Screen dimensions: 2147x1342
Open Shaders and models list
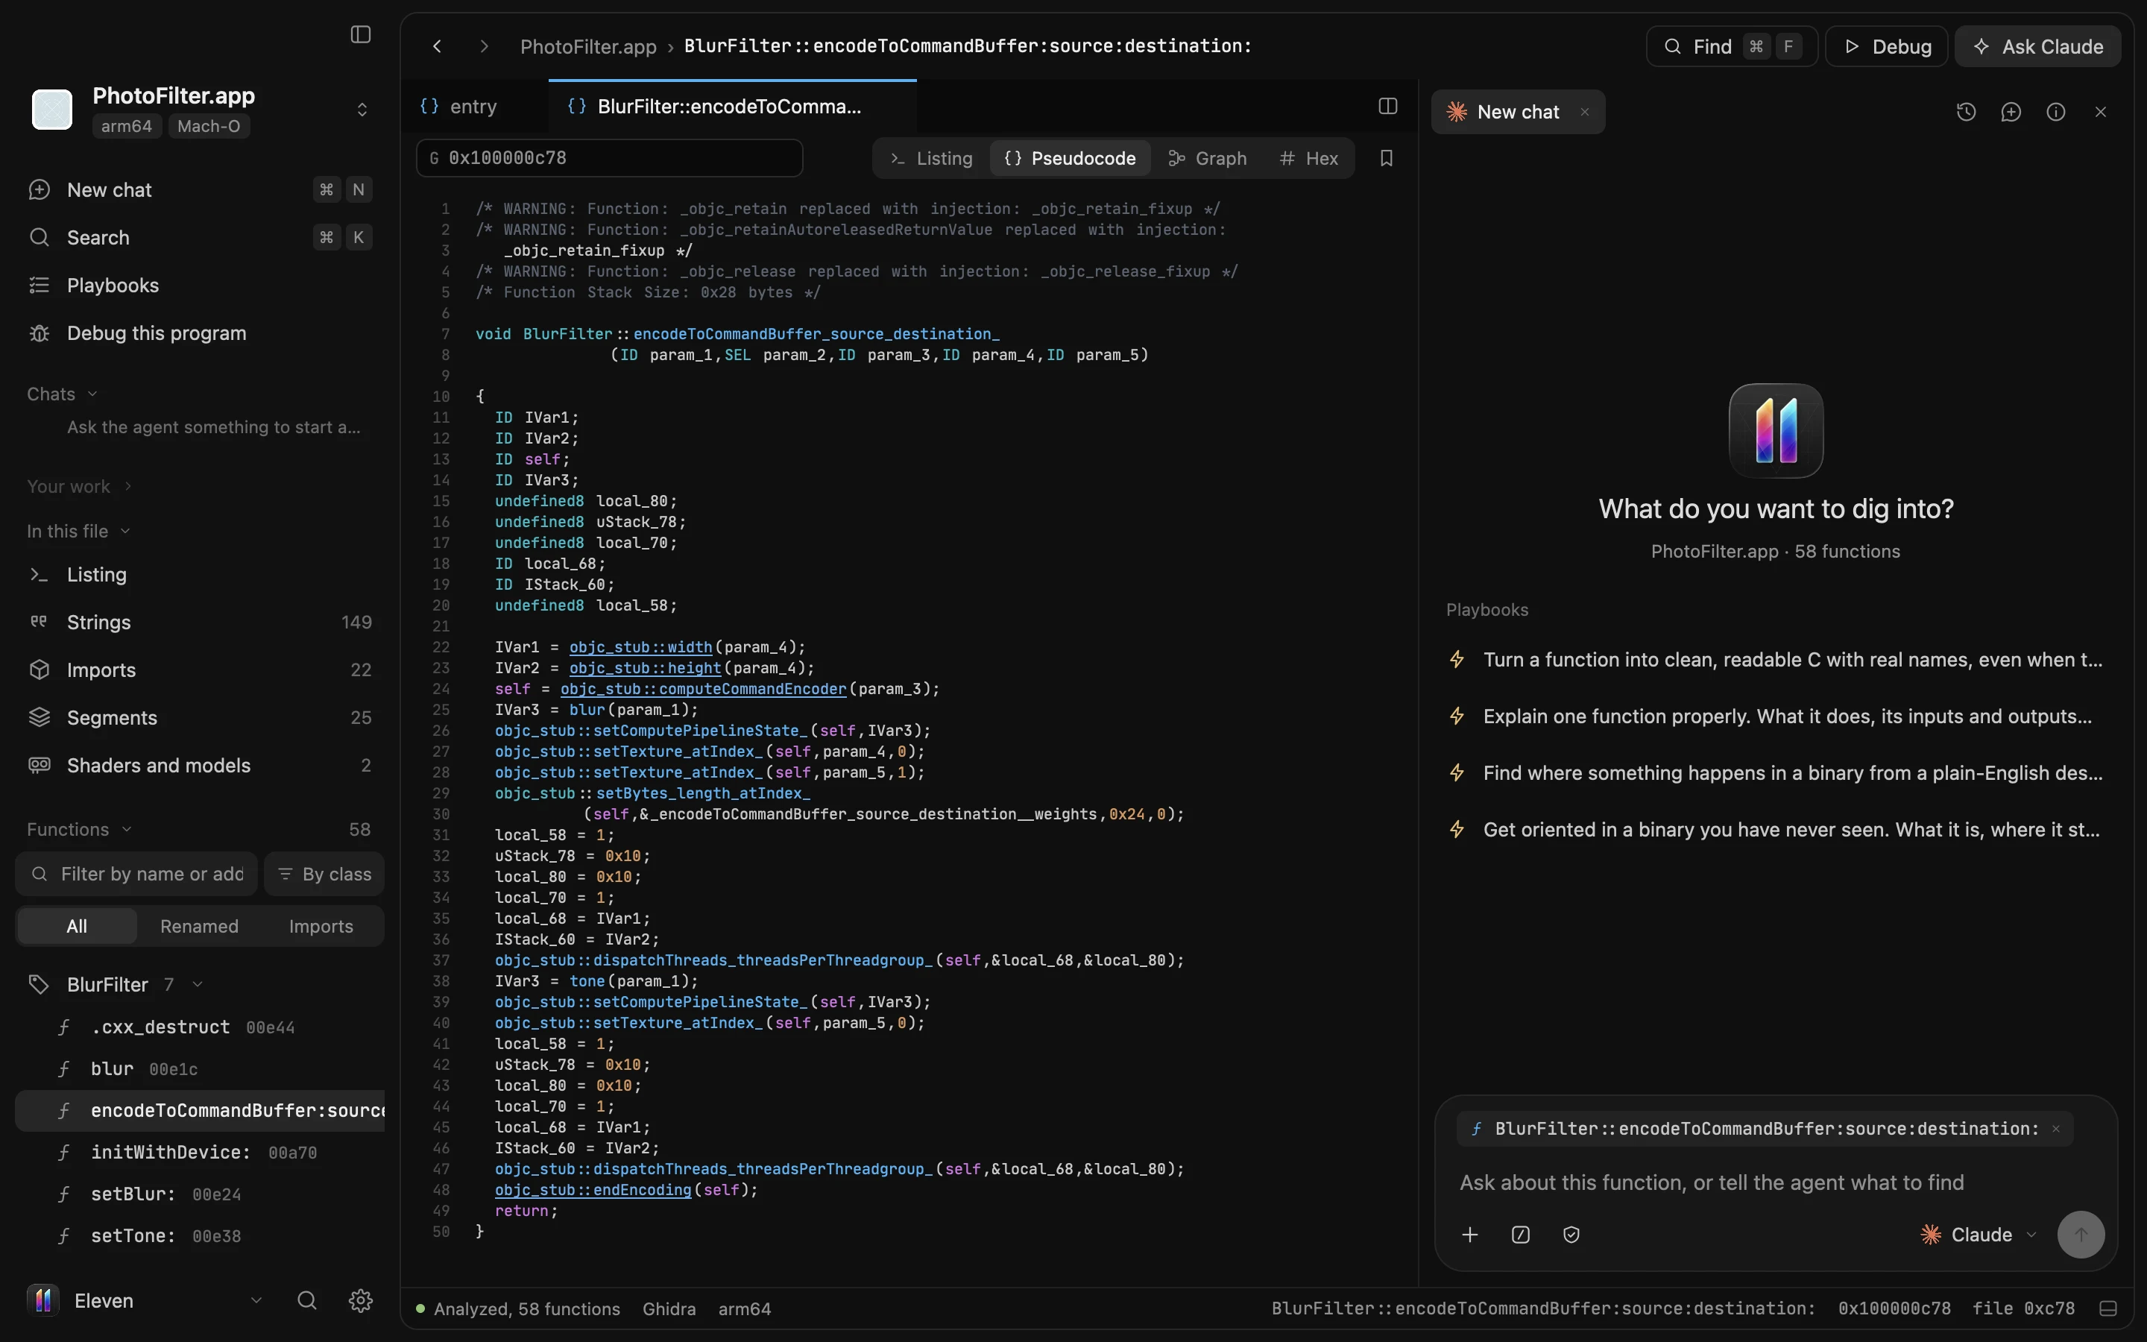200,765
